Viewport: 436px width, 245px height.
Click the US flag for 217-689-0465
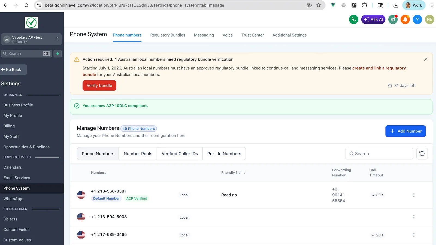tap(81, 235)
